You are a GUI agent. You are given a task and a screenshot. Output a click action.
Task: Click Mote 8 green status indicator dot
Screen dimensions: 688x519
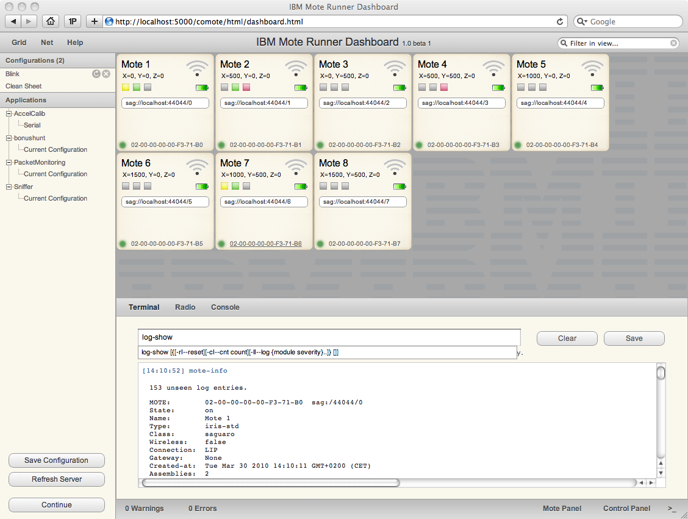(320, 243)
